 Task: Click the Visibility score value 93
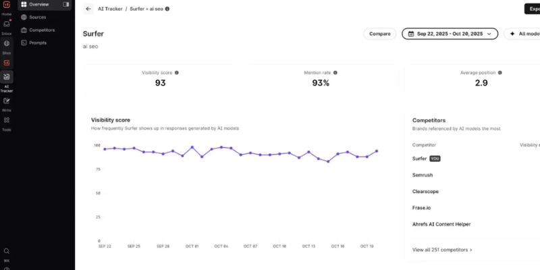tap(160, 83)
